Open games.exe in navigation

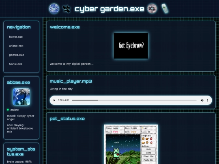tap(17, 55)
